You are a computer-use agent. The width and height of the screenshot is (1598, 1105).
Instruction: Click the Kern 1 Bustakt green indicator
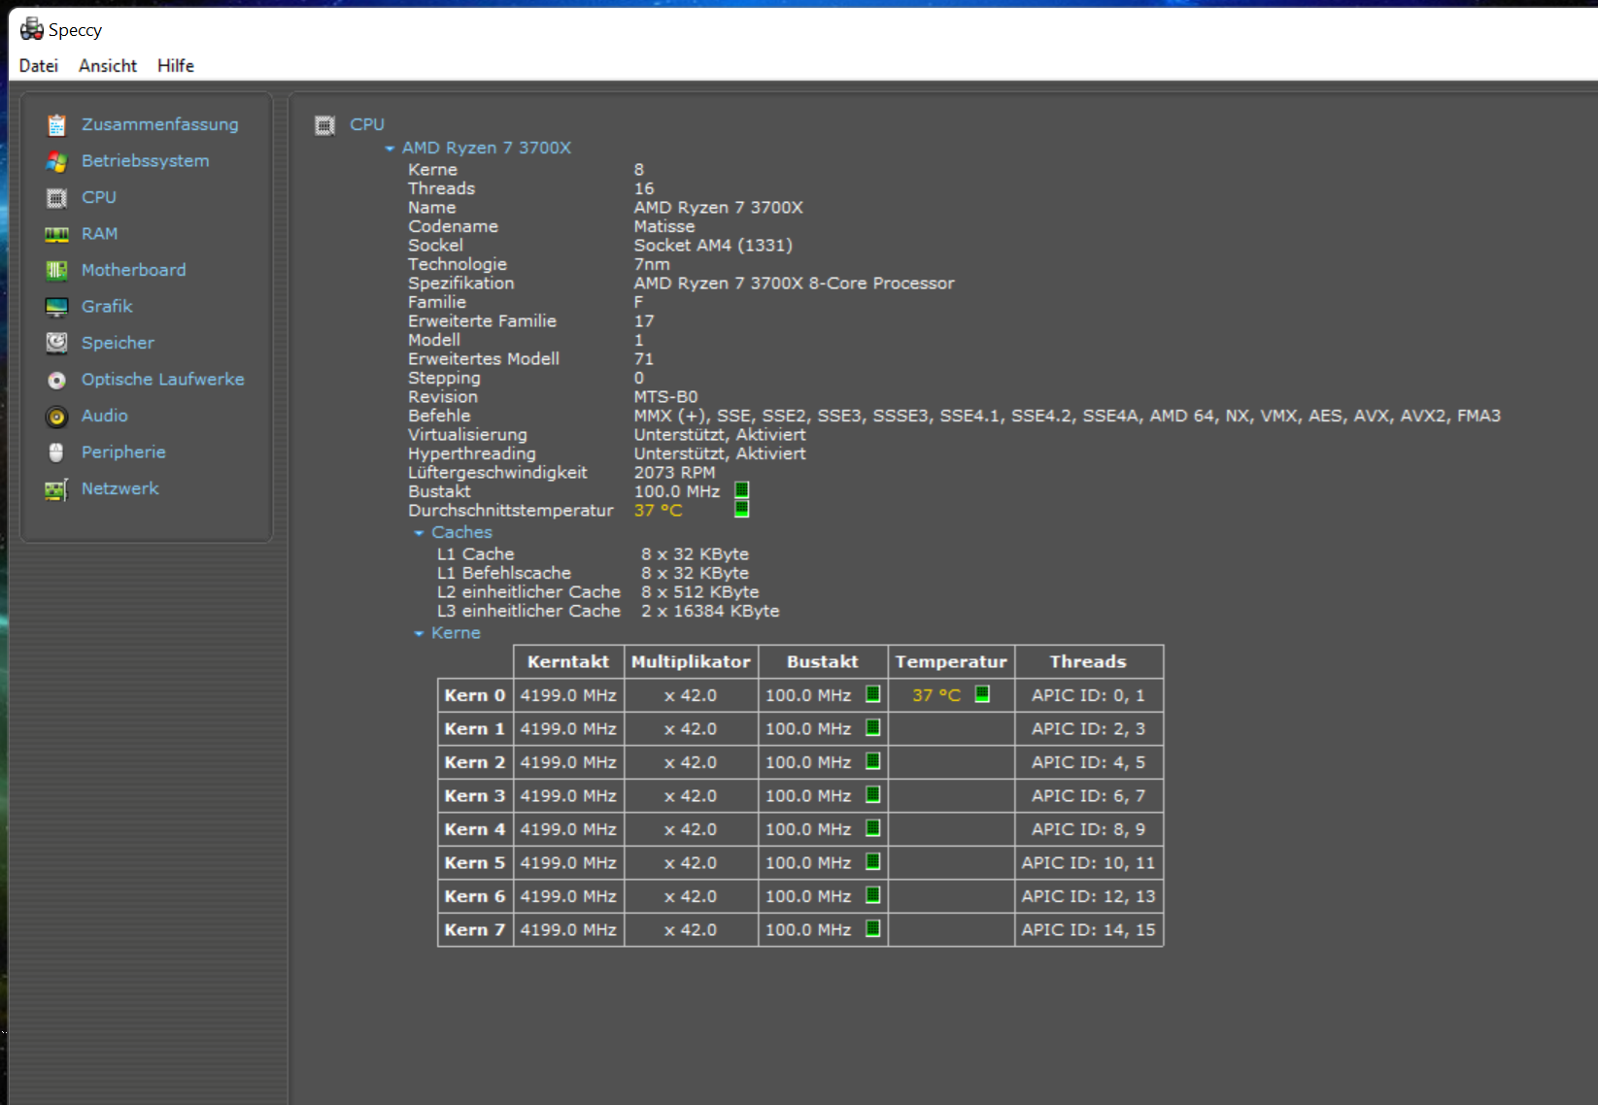point(873,728)
